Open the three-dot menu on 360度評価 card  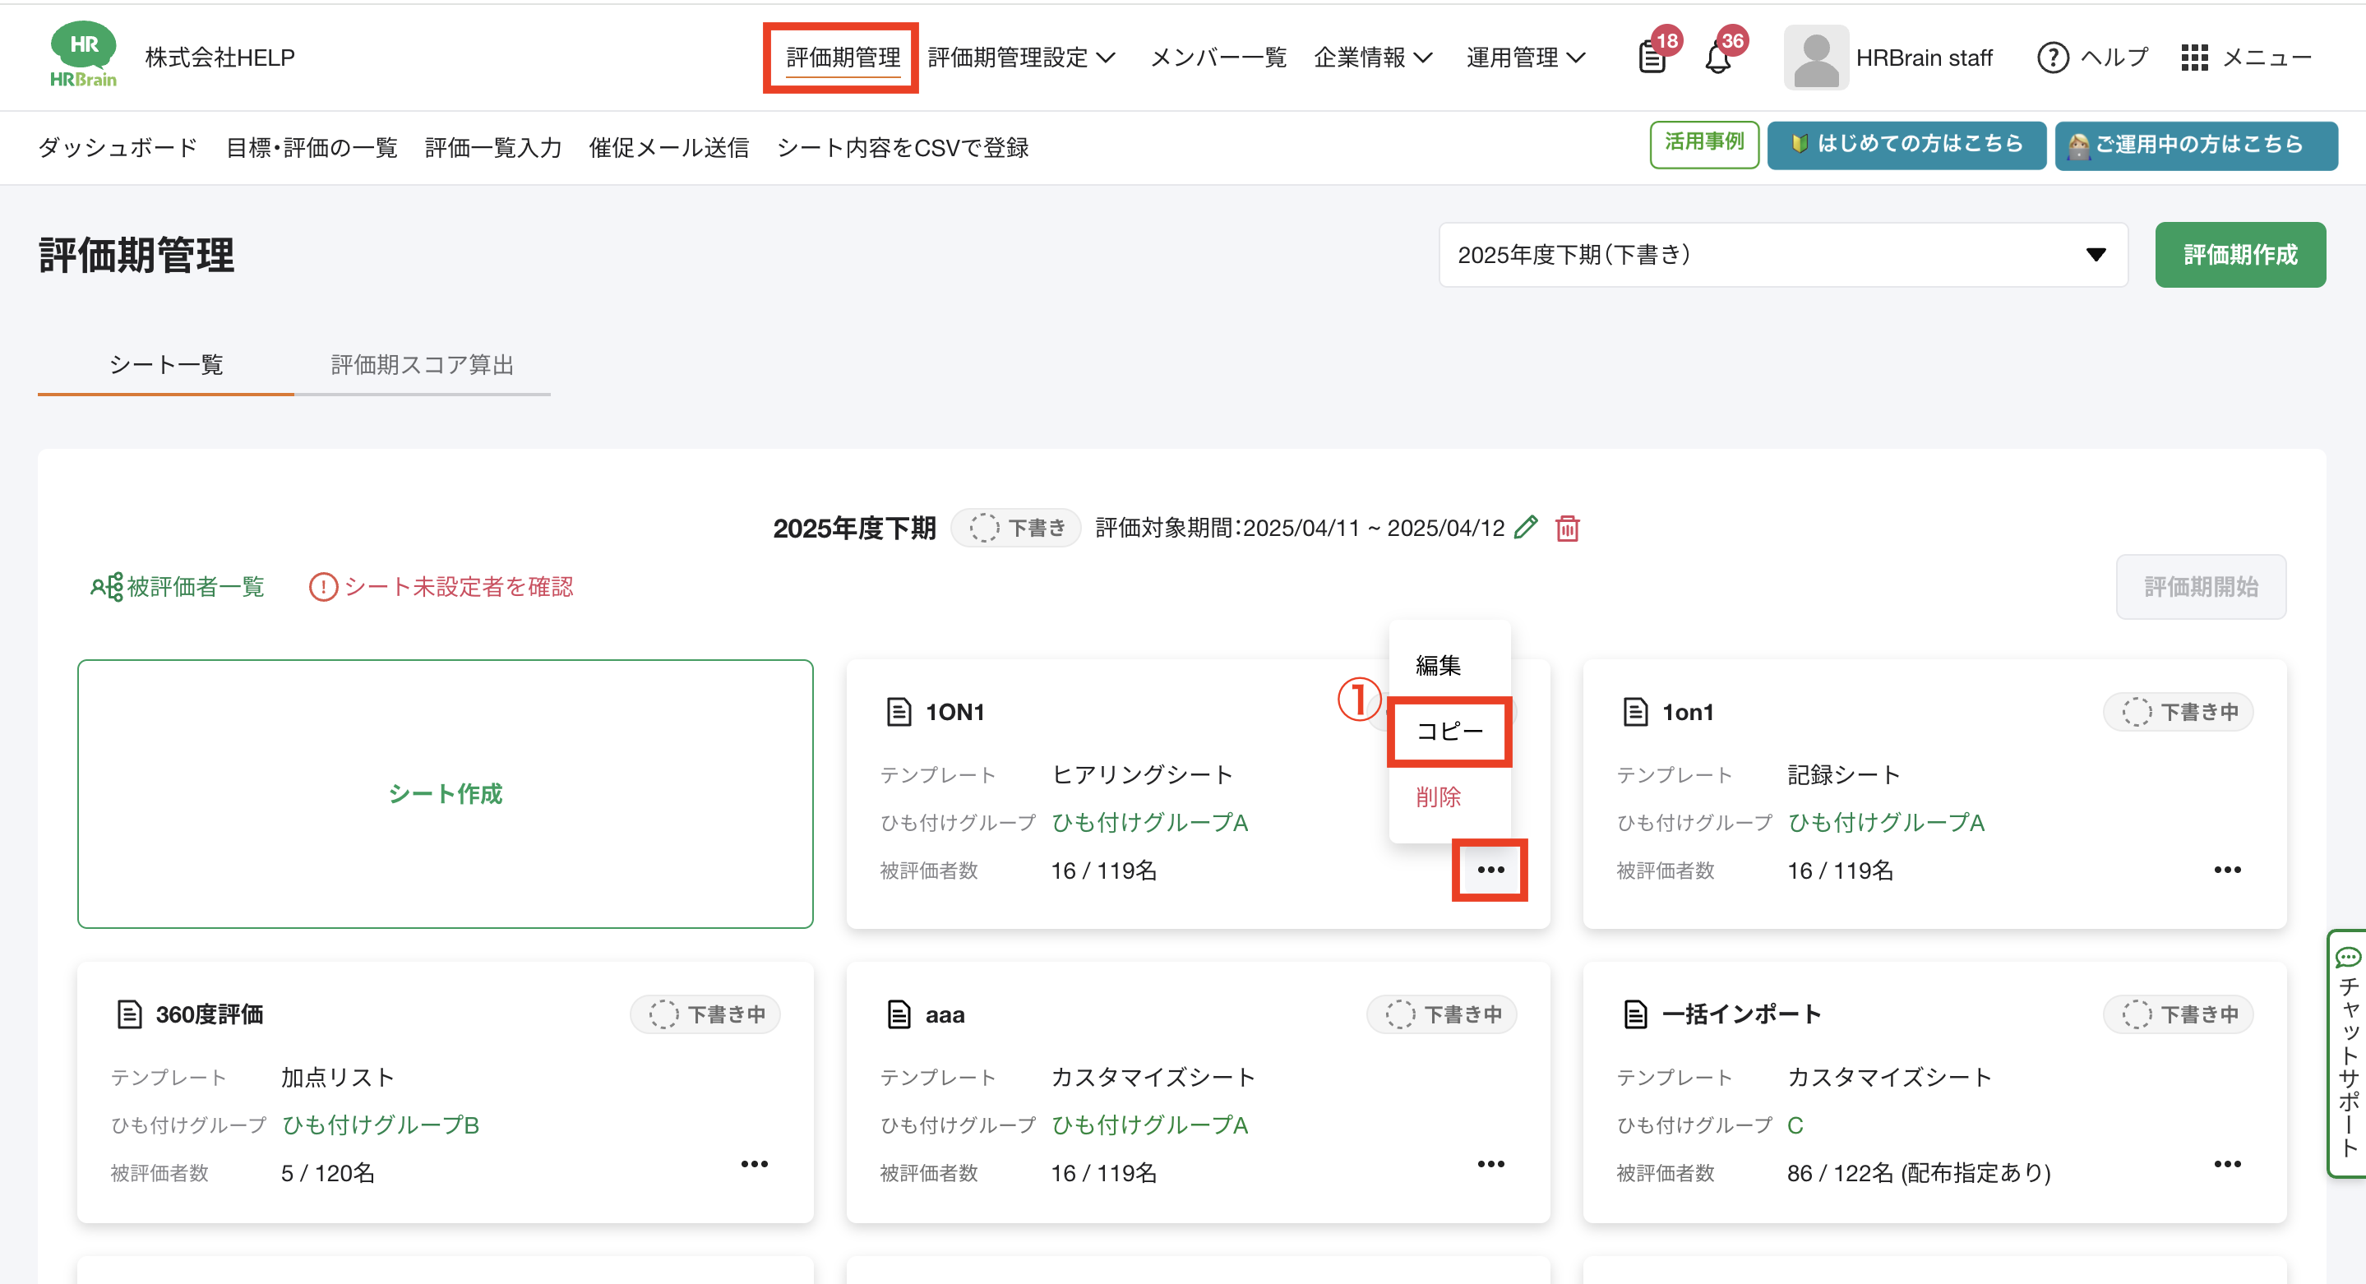pyautogui.click(x=754, y=1164)
